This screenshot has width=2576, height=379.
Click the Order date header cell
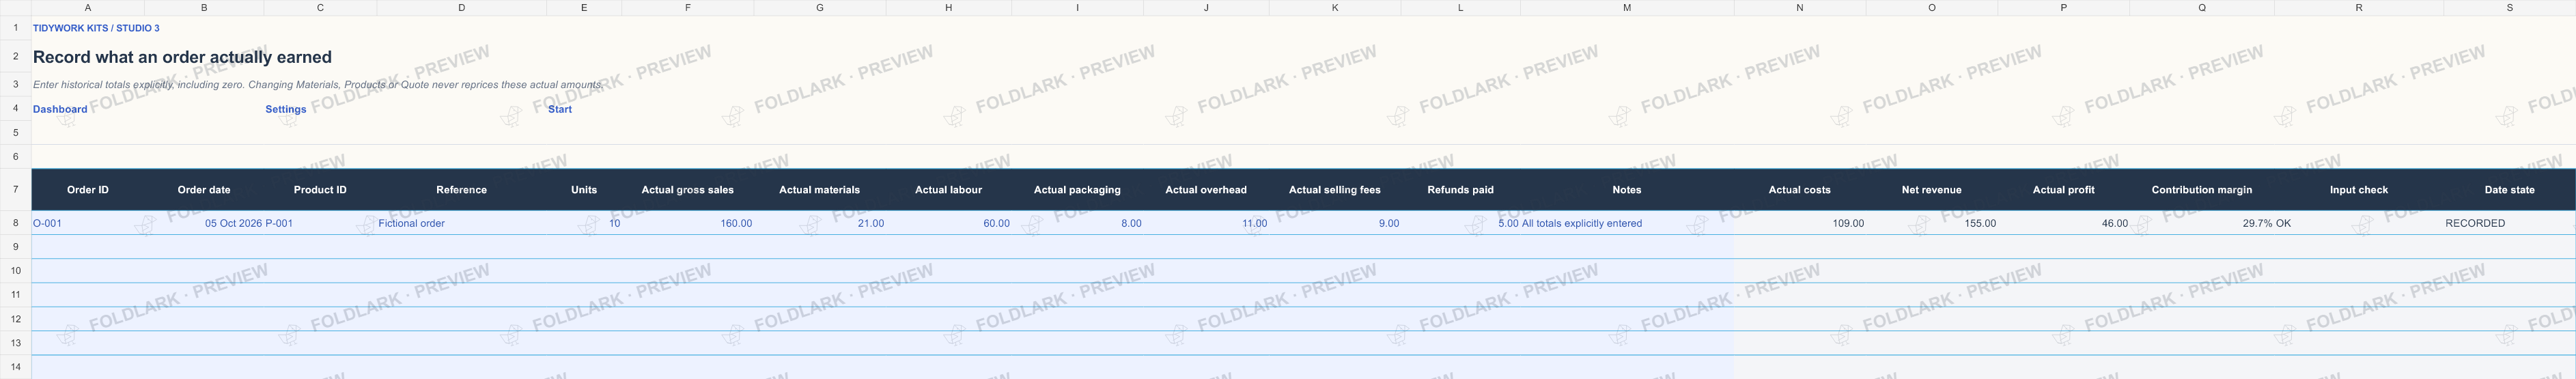click(x=204, y=190)
